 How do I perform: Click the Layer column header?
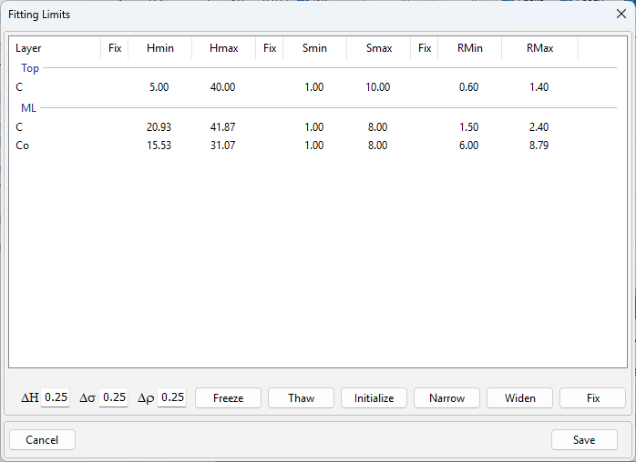[x=55, y=48]
